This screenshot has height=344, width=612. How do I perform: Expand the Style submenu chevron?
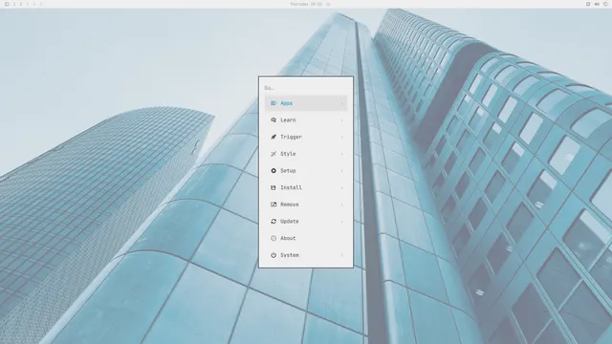(342, 154)
